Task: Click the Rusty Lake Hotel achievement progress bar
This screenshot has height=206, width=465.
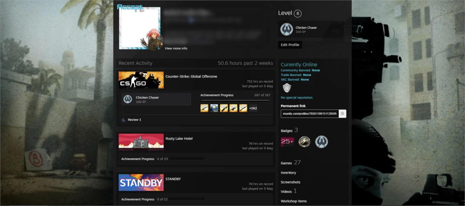Action: click(187, 159)
